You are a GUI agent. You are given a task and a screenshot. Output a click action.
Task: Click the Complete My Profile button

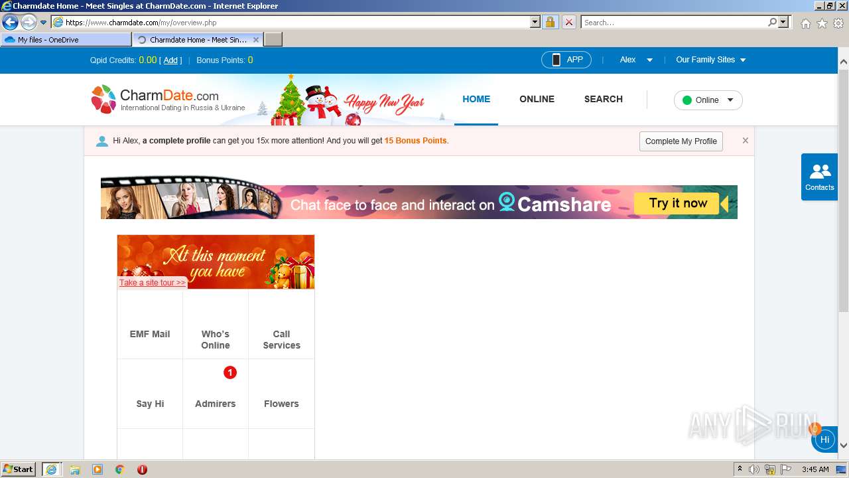click(681, 141)
